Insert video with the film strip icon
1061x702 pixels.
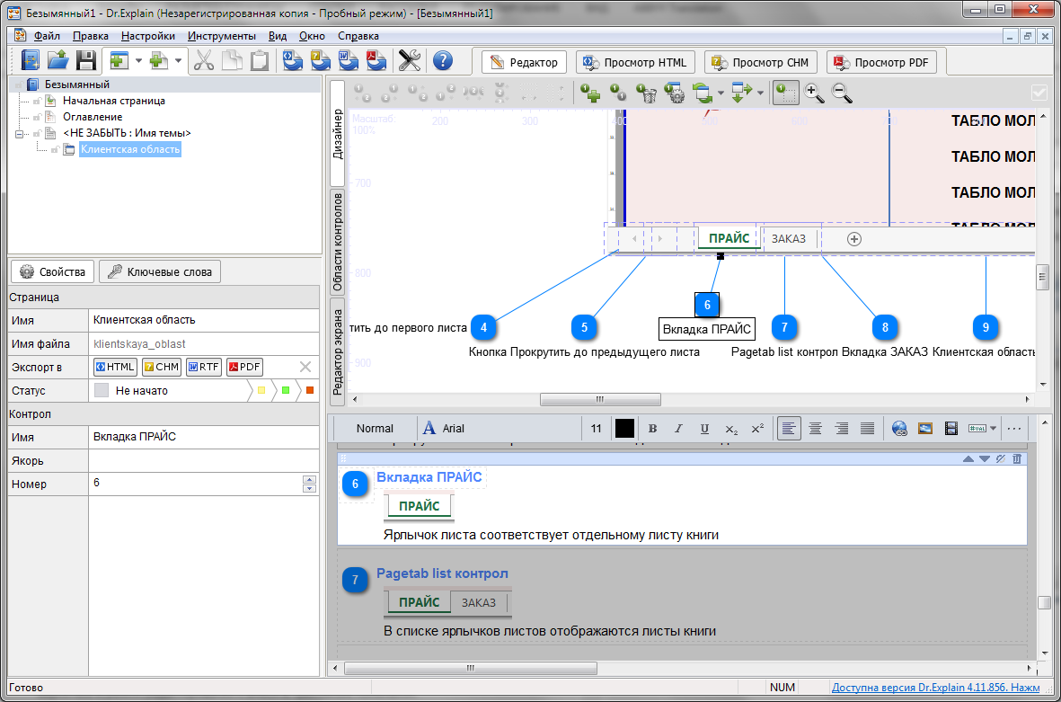coord(950,429)
